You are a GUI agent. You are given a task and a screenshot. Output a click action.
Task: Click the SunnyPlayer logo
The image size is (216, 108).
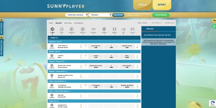click(66, 6)
